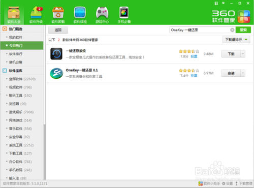Select 软件排行 in sidebar
Image resolution: width=254 pixels, height=188 pixels.
tap(22, 54)
